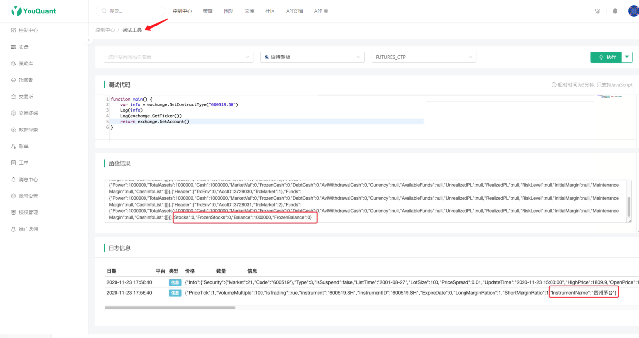Image resolution: width=639 pixels, height=338 pixels.
Task: Click the search box in top bar
Action: tap(131, 11)
